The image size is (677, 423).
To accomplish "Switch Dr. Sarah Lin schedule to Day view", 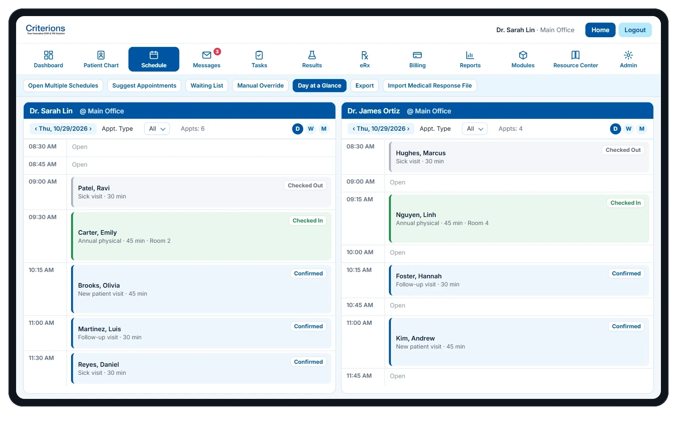I will tap(297, 129).
